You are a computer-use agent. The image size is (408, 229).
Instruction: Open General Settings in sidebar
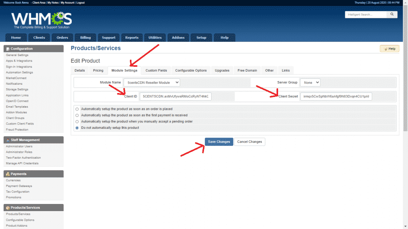[17, 55]
